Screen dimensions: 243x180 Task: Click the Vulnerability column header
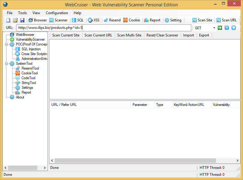225,105
